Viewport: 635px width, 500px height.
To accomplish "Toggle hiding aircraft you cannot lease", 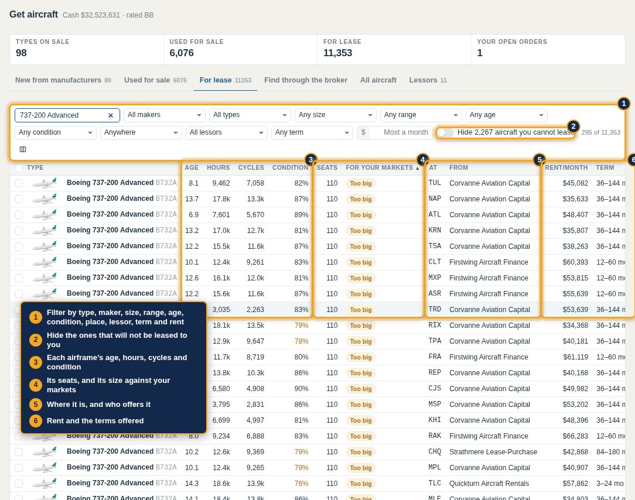I will pos(445,132).
